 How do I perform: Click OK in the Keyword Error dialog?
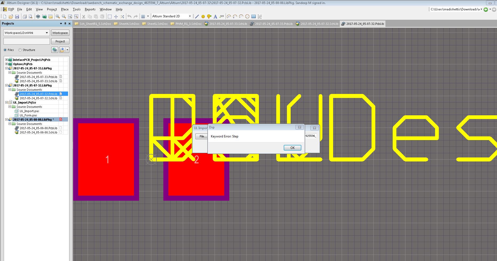point(292,148)
